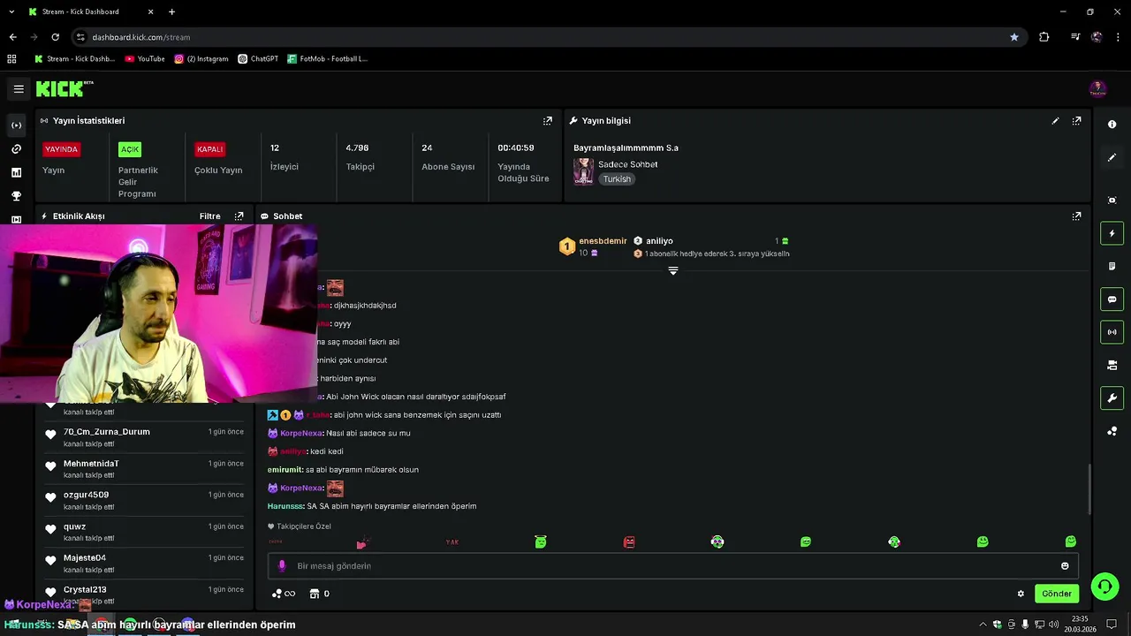Toggle the chat bubble widget in right sidebar

1112,299
